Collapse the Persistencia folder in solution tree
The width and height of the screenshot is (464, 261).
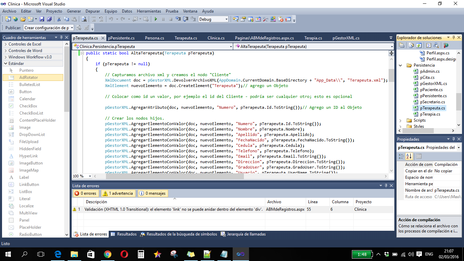tap(400, 65)
